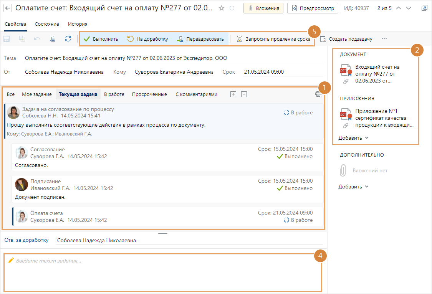Open Добавить dropdown under Приложения
432x294 pixels.
[353, 138]
